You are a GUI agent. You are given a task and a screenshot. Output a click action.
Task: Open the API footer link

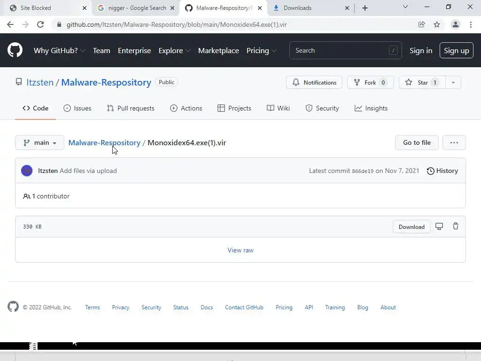pos(309,307)
